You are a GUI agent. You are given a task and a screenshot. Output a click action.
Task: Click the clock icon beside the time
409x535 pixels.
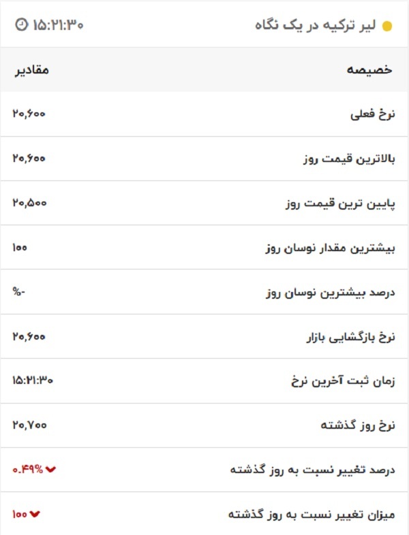21,25
